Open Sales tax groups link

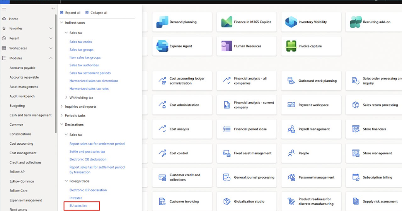(x=81, y=50)
